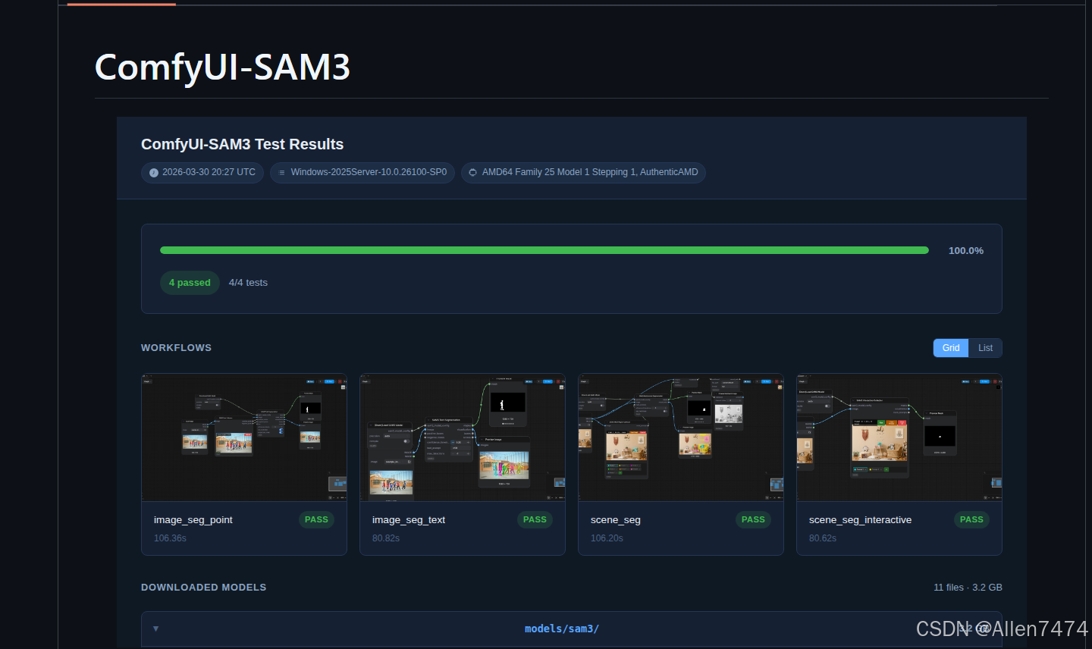Click the 11 files · 3.2 GB summary
Viewport: 1092px width, 649px height.
tap(968, 588)
